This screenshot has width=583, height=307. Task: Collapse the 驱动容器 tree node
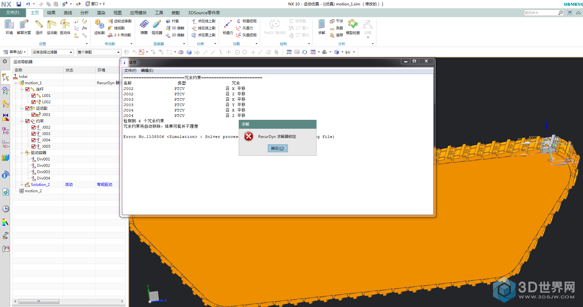click(x=22, y=153)
